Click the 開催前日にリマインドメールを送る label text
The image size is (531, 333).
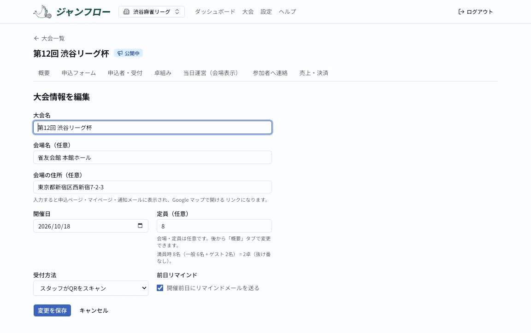coord(213,288)
